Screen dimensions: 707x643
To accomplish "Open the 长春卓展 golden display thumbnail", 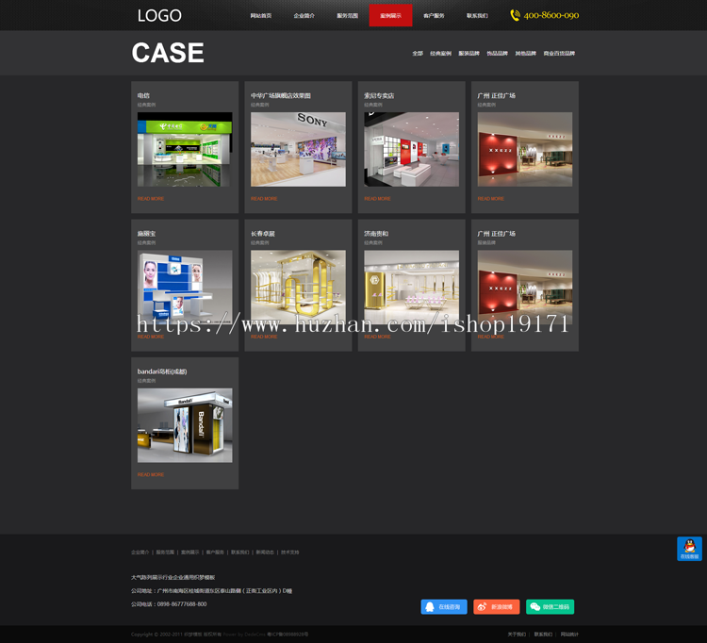I will [298, 287].
